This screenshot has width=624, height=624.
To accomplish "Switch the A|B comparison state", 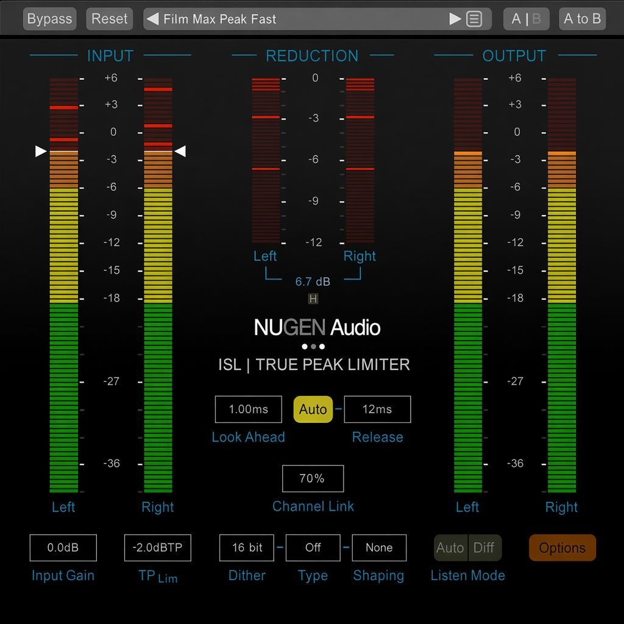I will 526,19.
